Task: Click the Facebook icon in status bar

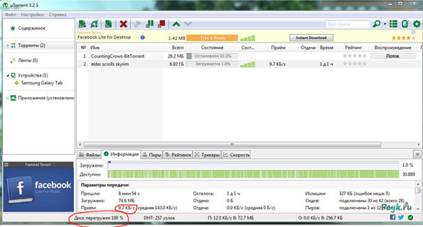Action: (x=393, y=217)
